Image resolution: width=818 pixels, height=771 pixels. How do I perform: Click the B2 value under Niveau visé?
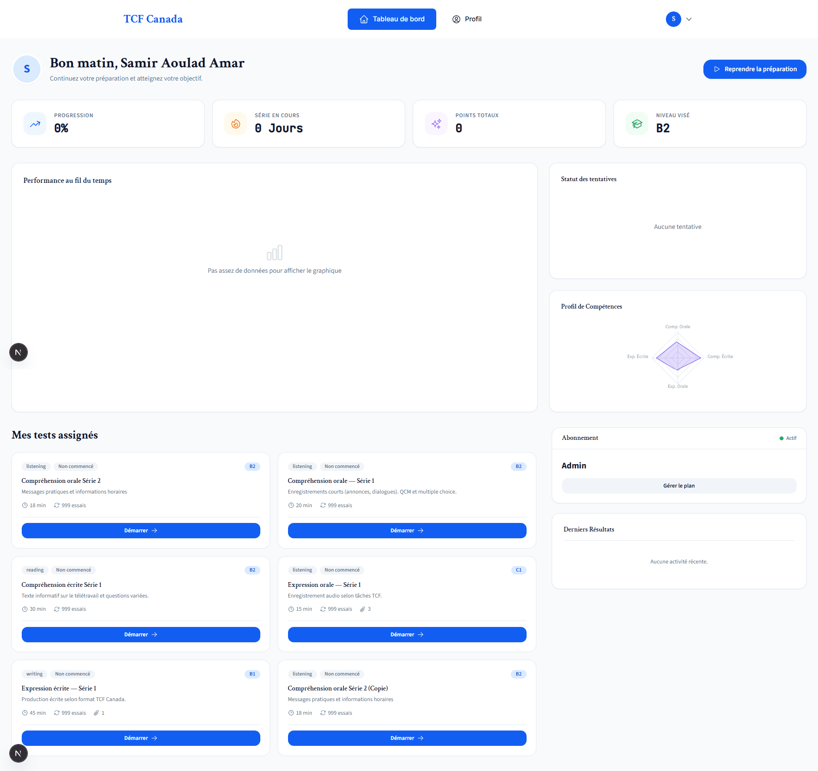pos(663,128)
